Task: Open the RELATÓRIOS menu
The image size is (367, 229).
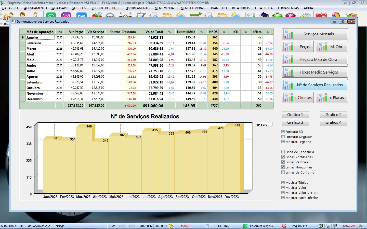Action: [x=241, y=8]
